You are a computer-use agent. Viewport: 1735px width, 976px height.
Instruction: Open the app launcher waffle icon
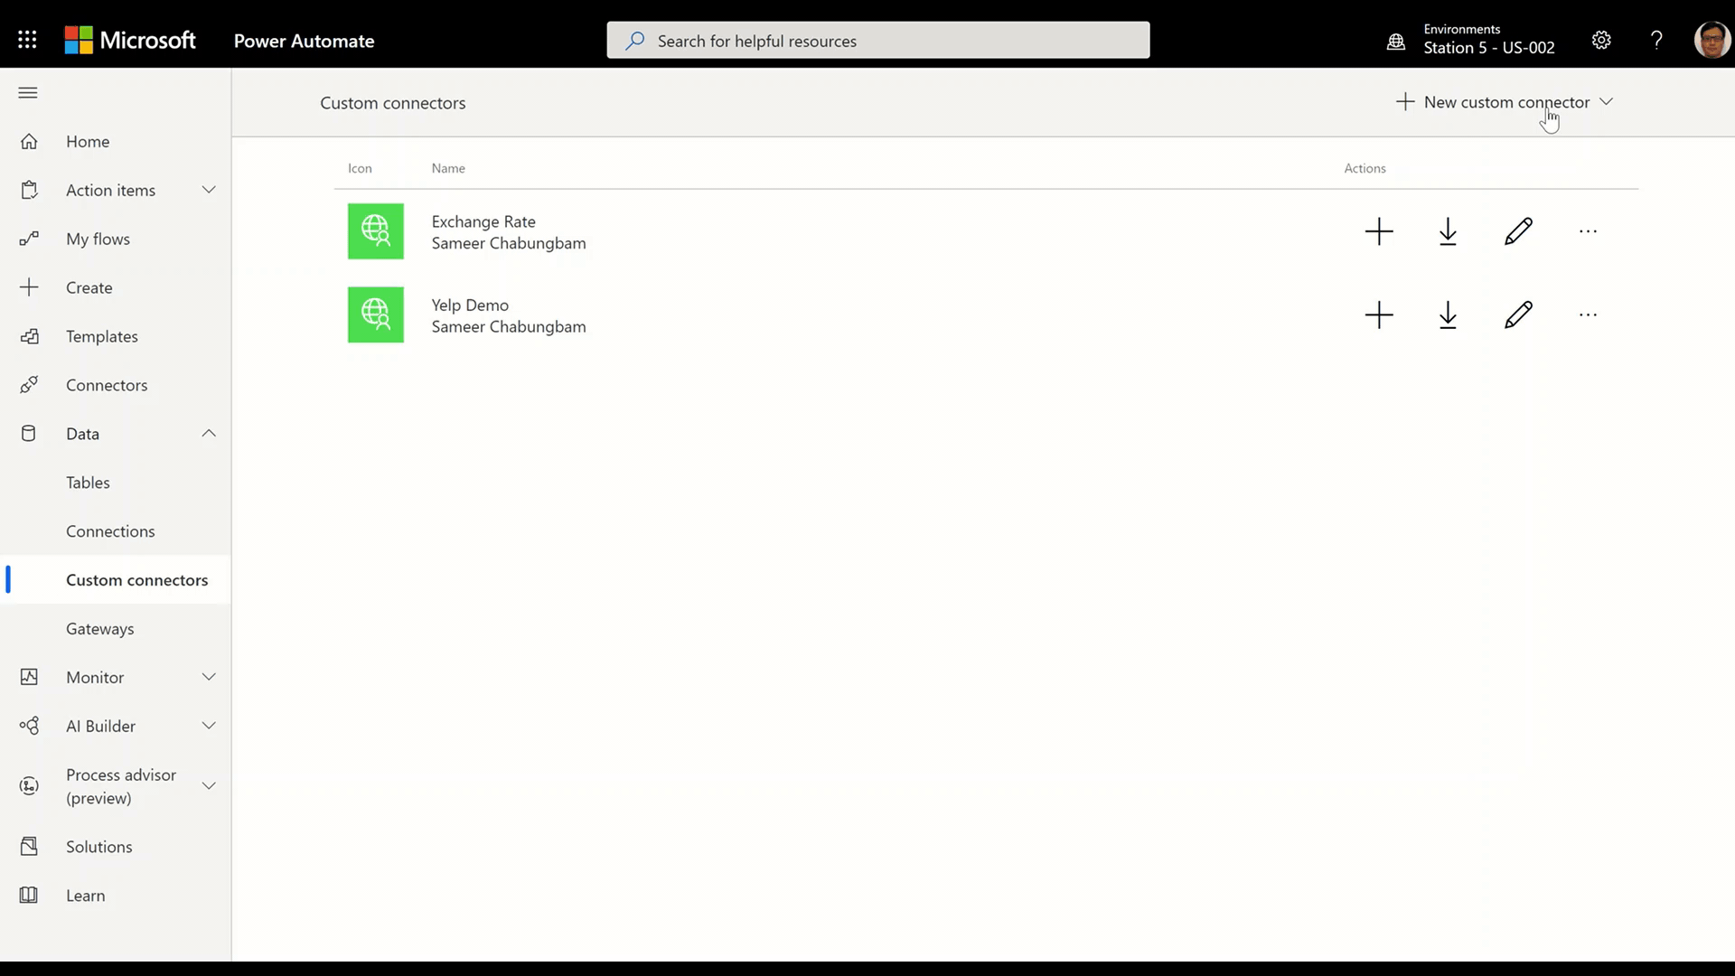[27, 40]
